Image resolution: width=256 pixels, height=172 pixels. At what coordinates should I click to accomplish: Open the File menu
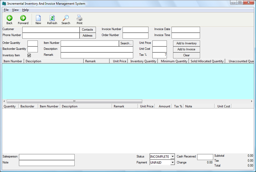[6, 10]
